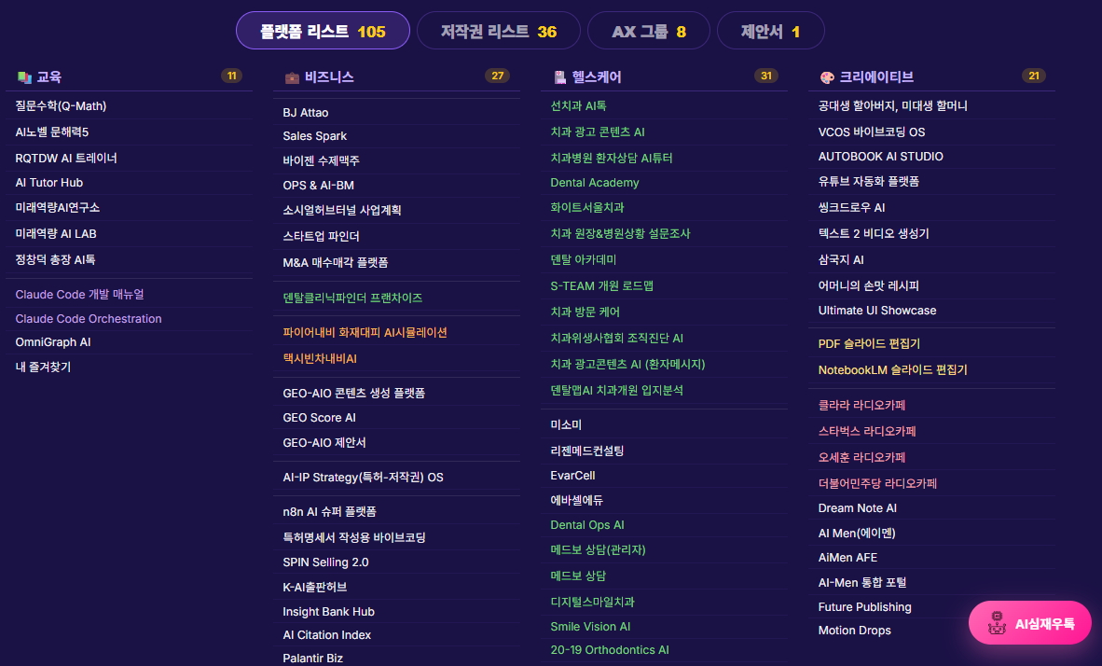
Task: Open 덴탈맵AI 치과개원 입지분석
Action: pos(617,390)
